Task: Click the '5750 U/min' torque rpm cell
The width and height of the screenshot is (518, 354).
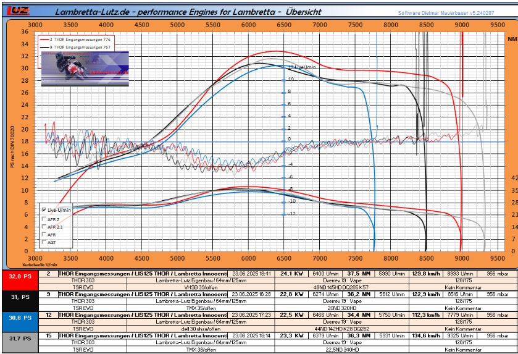Action: click(x=392, y=315)
